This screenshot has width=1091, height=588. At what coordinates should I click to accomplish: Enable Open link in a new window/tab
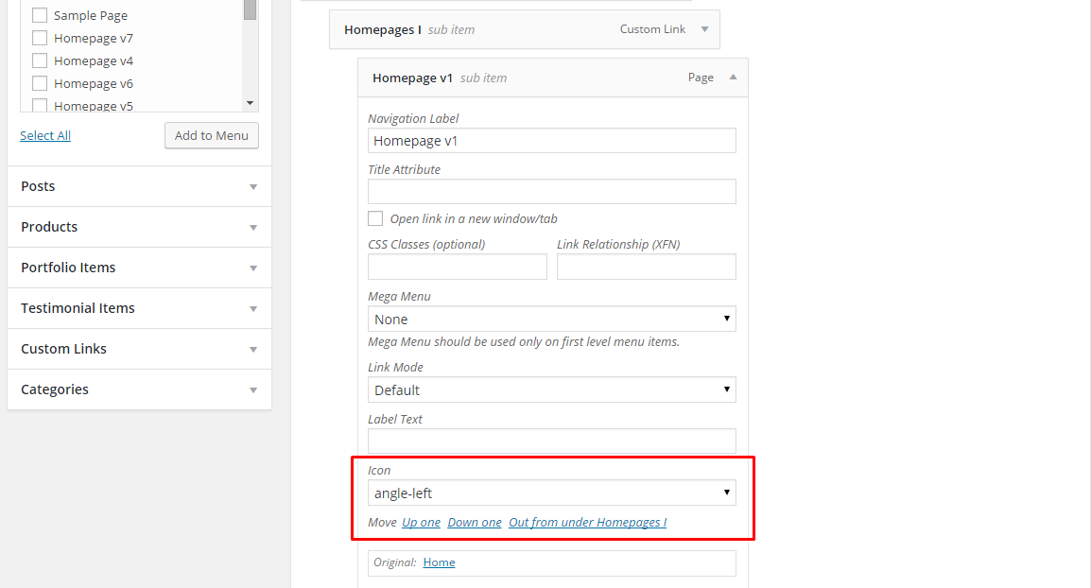375,218
